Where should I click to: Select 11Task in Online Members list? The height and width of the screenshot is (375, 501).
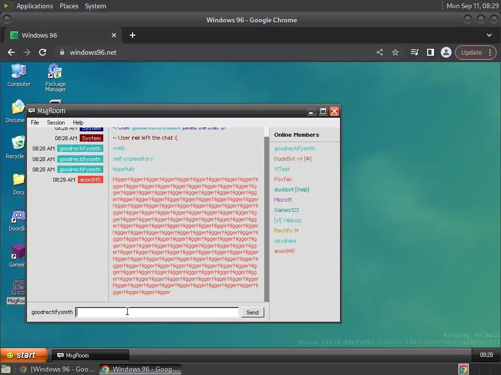tap(282, 169)
